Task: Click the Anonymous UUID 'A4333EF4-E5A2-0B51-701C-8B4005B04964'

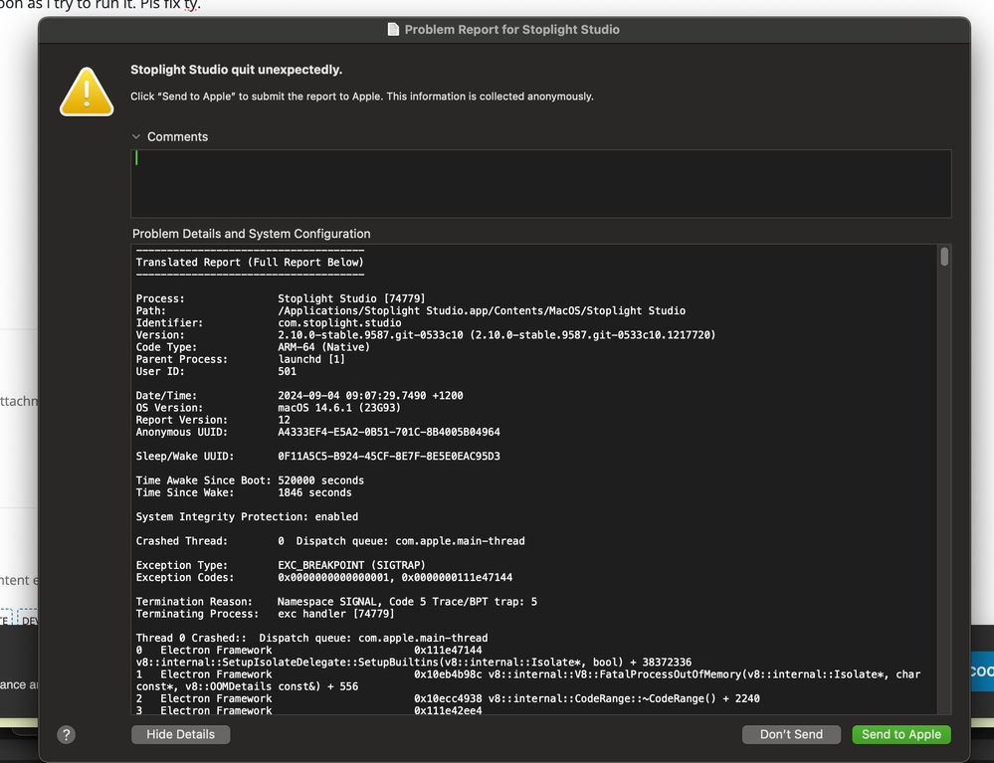Action: 389,432
